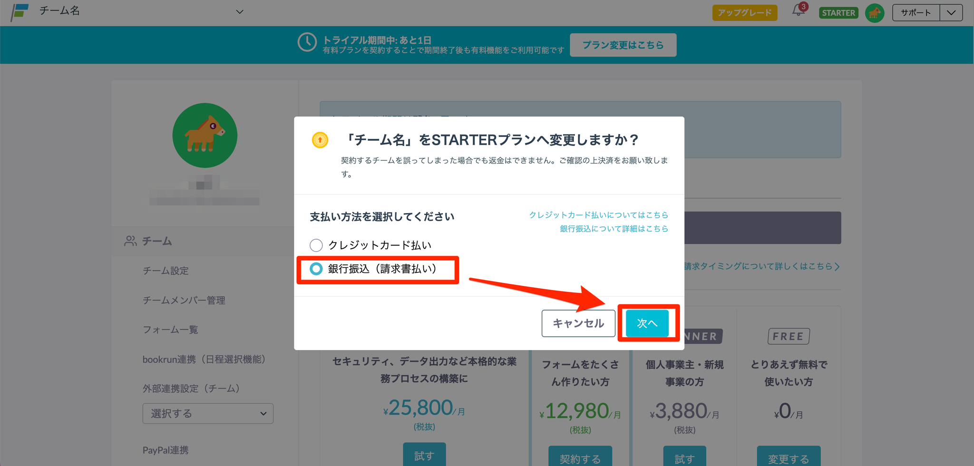This screenshot has height=466, width=974.
Task: Open チームメンバー管理 in sidebar
Action: coord(184,301)
